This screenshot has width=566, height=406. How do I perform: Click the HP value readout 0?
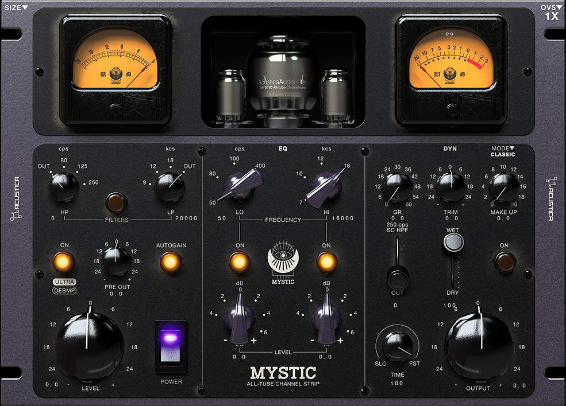(53, 218)
